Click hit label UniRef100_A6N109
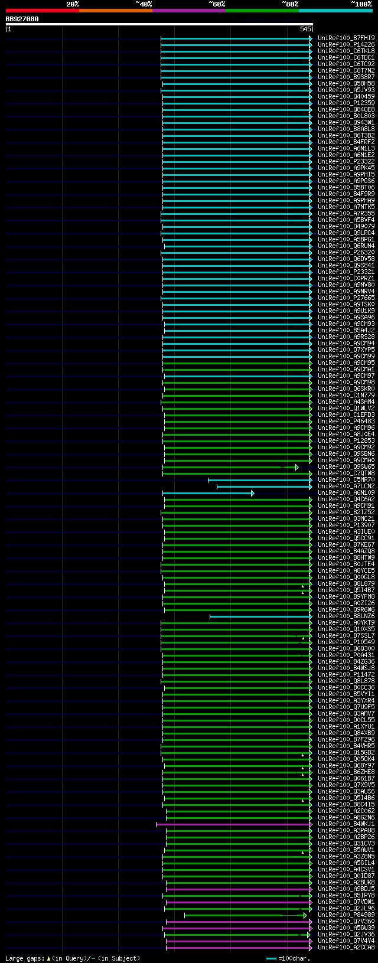378x963 pixels. click(x=346, y=492)
